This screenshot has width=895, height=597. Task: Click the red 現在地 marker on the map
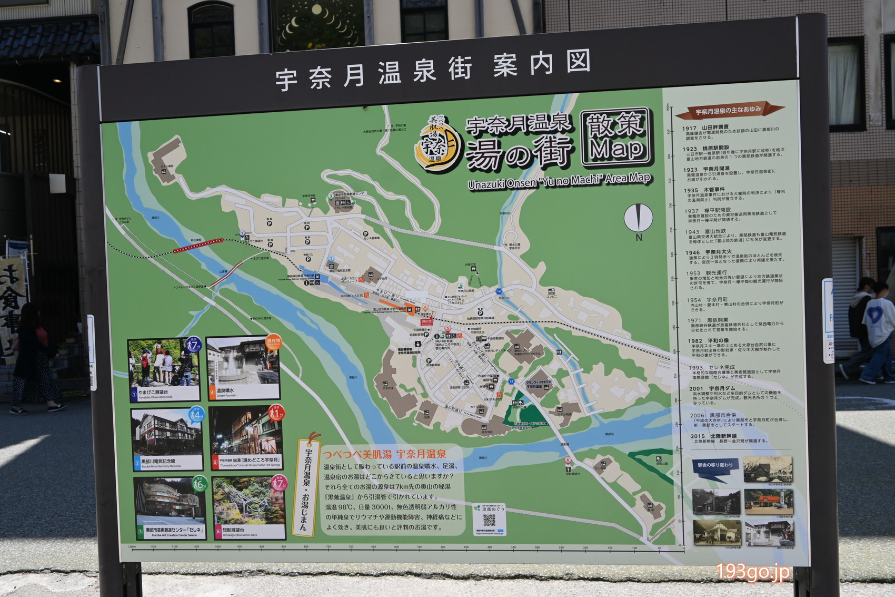click(426, 321)
